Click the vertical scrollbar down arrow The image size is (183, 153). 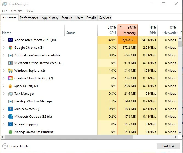180,132
